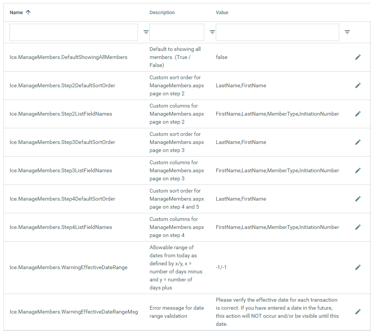Focus the Name filter text box
Viewport: 377px width, 335px height.
pos(74,33)
